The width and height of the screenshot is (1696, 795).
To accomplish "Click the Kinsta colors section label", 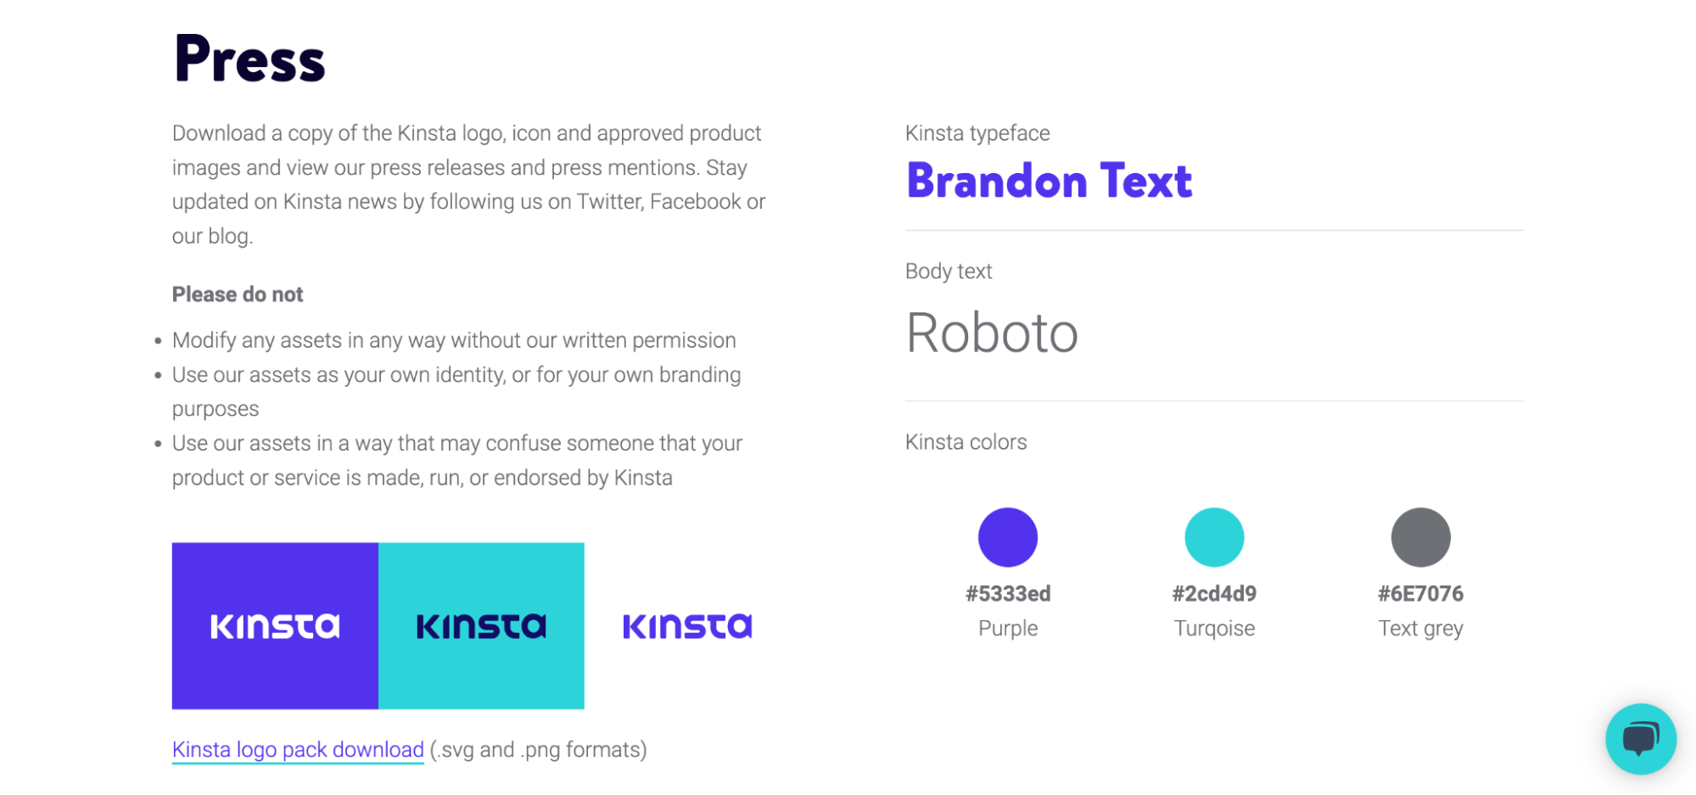I will (966, 441).
